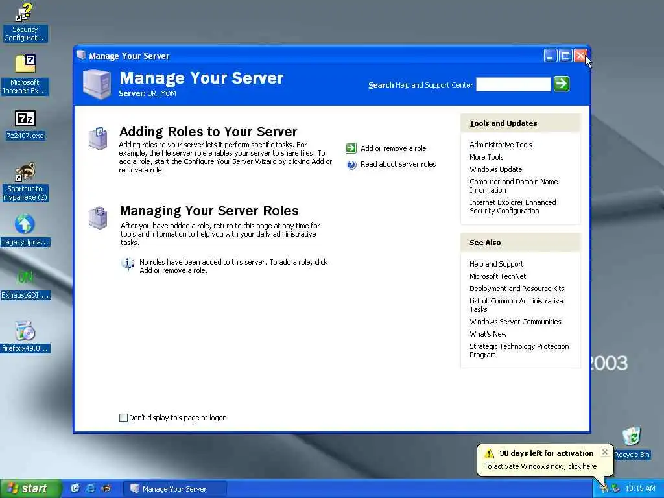664x498 pixels.
Task: Click the activation keys tray icon
Action: 604,488
